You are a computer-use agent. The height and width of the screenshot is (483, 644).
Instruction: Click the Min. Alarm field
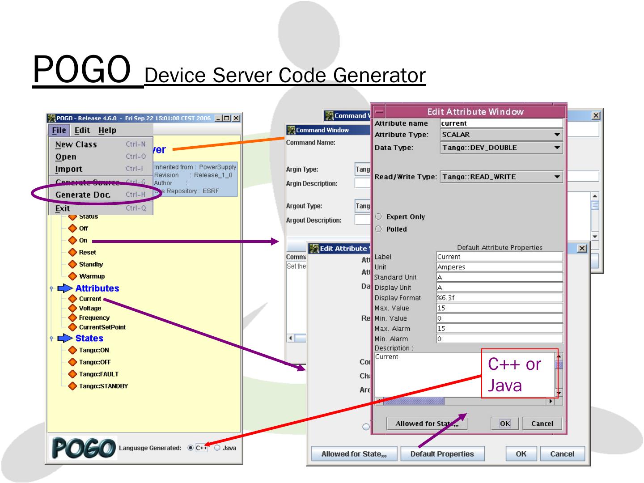tap(500, 339)
